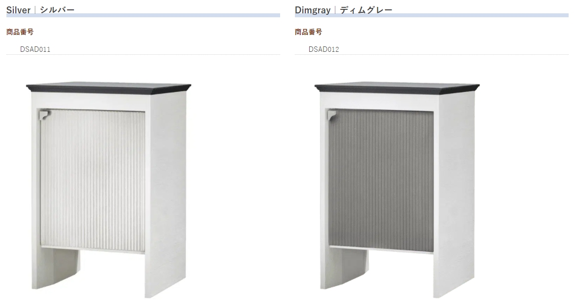Click the Silver cabinet product image

pos(108,190)
